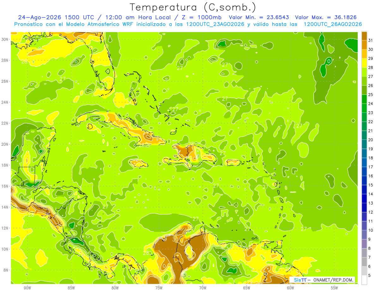This screenshot has width=379, height=292.
Task: Click the '1200UTC_26AGO2026' valid-until time
Action: click(333, 24)
